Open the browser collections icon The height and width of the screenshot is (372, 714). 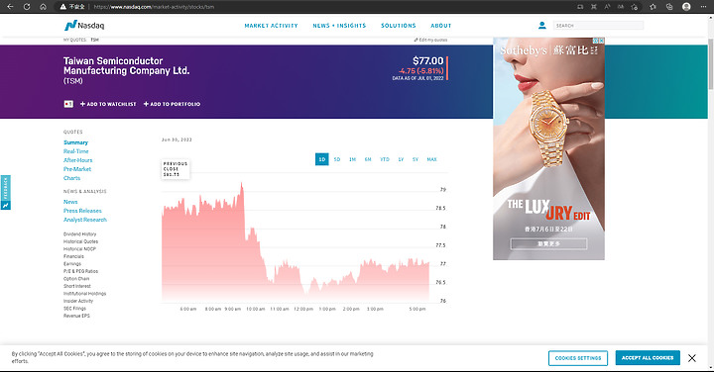click(x=669, y=7)
